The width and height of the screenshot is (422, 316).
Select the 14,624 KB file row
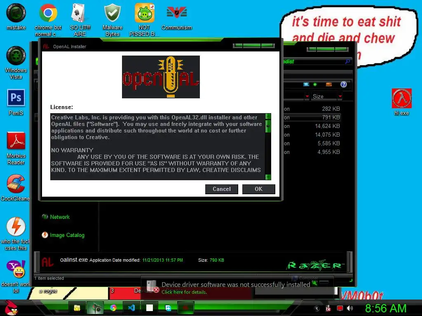tap(312, 126)
